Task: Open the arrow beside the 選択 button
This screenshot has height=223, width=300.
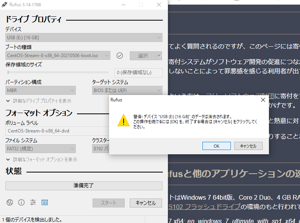Action: coord(159,56)
